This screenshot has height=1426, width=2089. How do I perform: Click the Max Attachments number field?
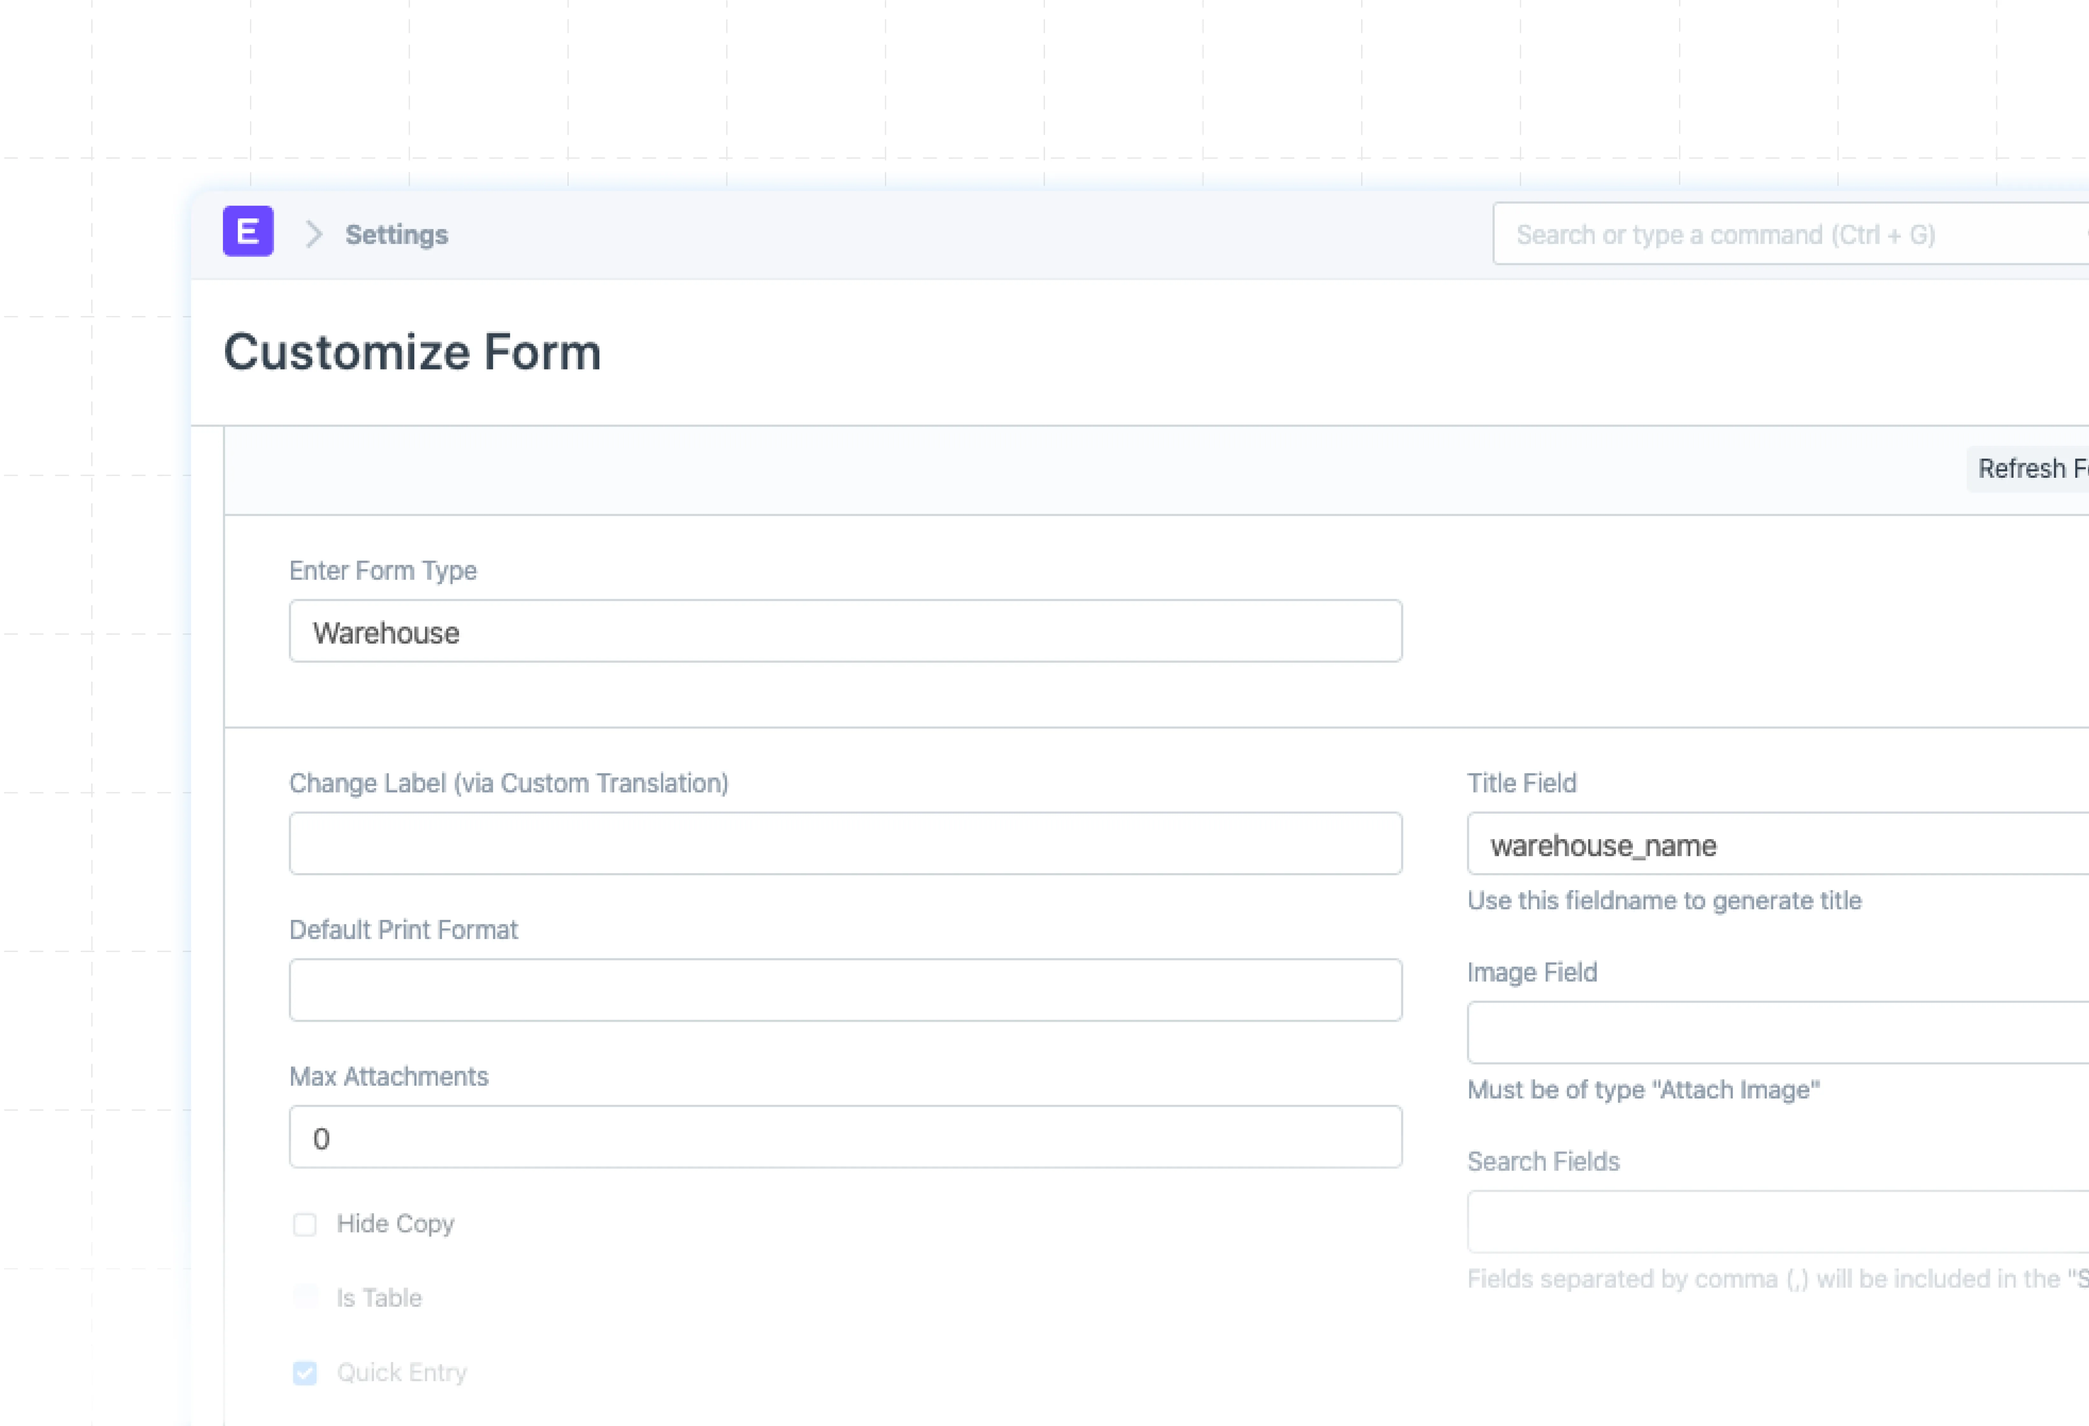pyautogui.click(x=845, y=1138)
